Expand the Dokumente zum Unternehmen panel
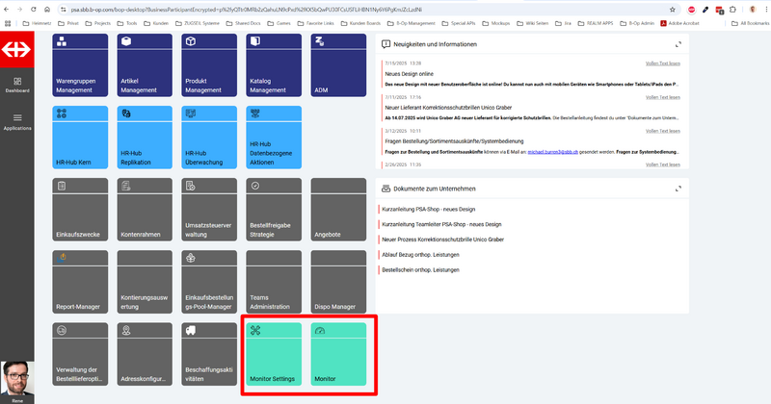Screen dimensions: 771x404 pos(678,189)
